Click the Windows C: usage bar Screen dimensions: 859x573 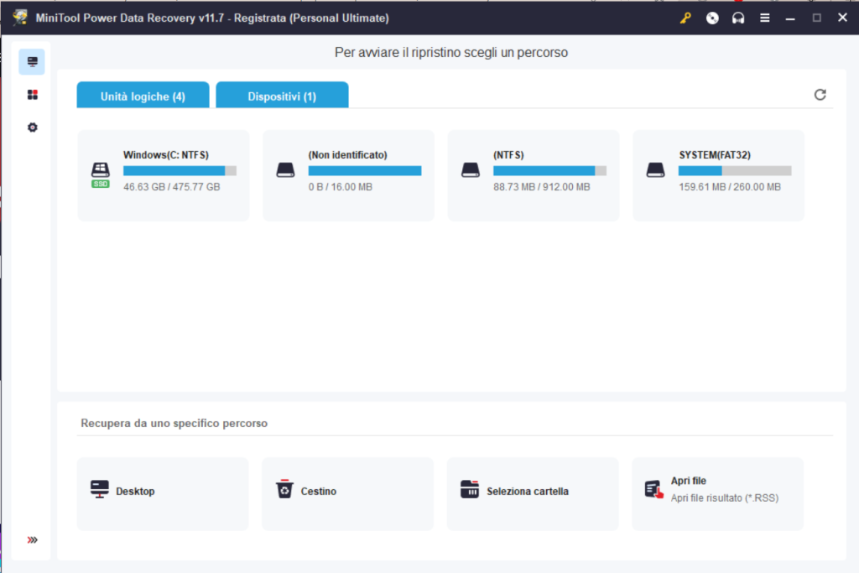click(180, 171)
